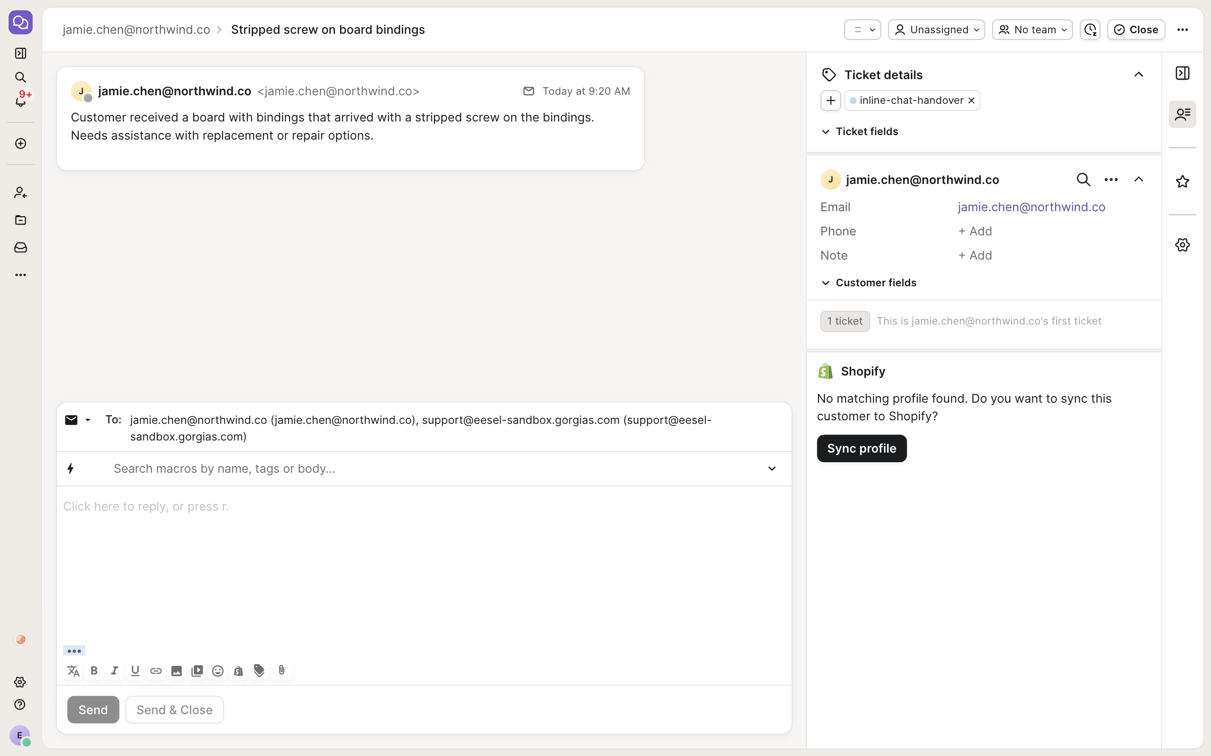Viewport: 1211px width, 756px height.
Task: Click Send & Close button
Action: tap(175, 710)
